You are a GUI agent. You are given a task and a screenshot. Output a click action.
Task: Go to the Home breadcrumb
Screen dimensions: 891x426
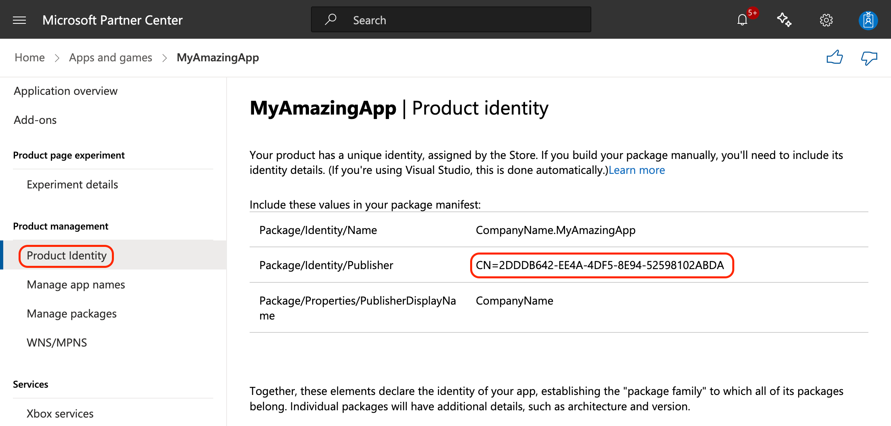[29, 57]
